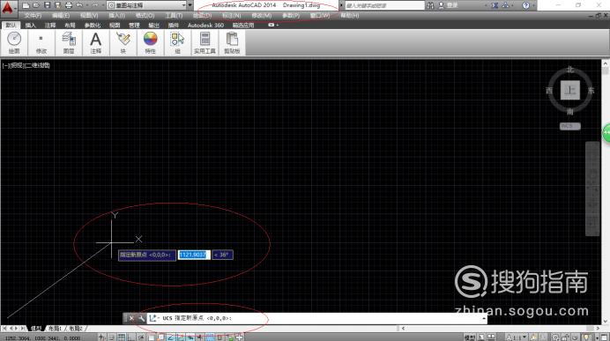
Task: Toggle the Polar tracking status bar button
Action: [141, 337]
